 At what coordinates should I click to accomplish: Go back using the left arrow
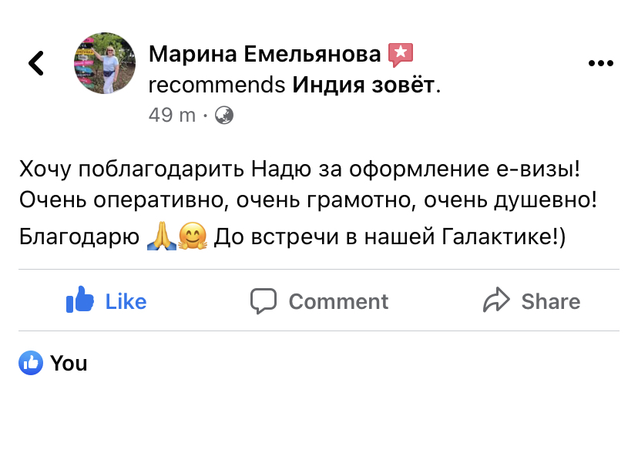(x=36, y=63)
